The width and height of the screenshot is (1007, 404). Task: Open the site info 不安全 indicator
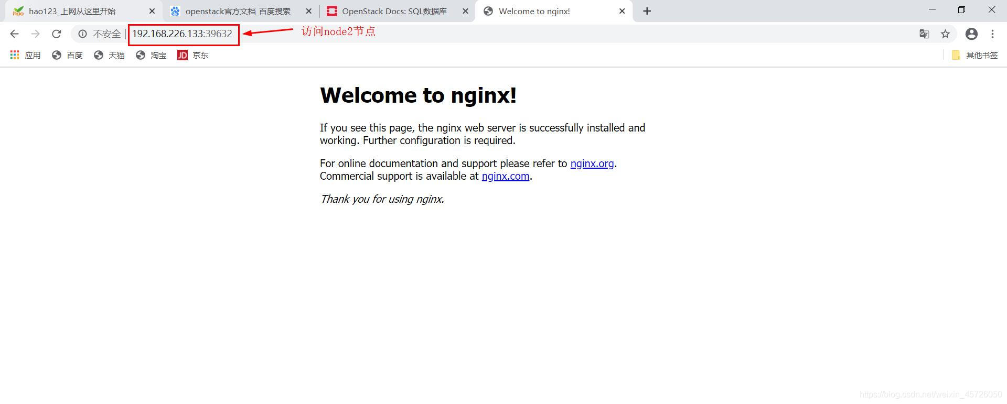pos(100,34)
